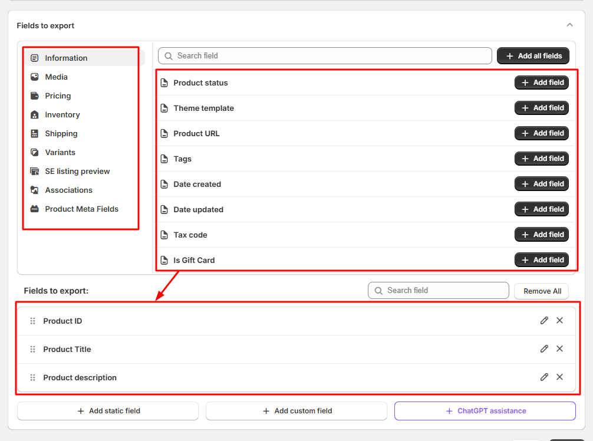The width and height of the screenshot is (593, 441).
Task: Add the Date created field
Action: 542,184
